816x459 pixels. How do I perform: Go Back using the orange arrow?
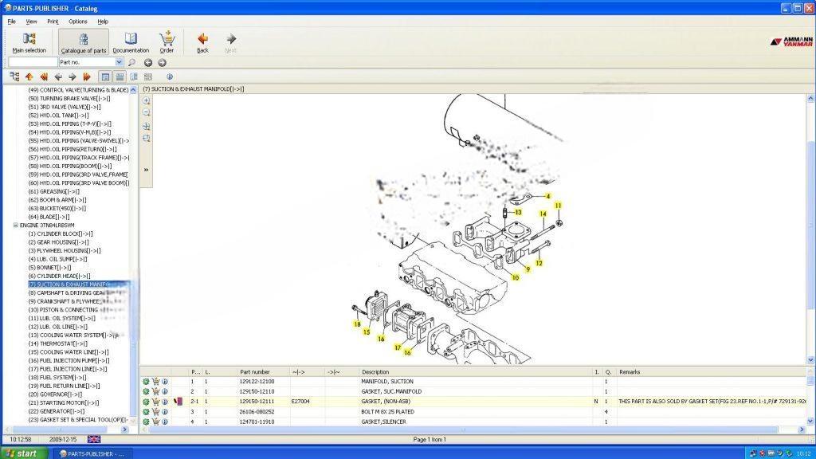[202, 41]
